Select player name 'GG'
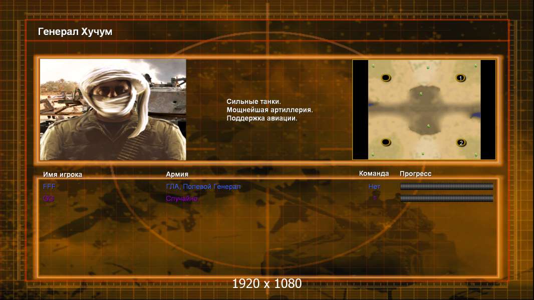Image resolution: width=534 pixels, height=300 pixels. 49,198
